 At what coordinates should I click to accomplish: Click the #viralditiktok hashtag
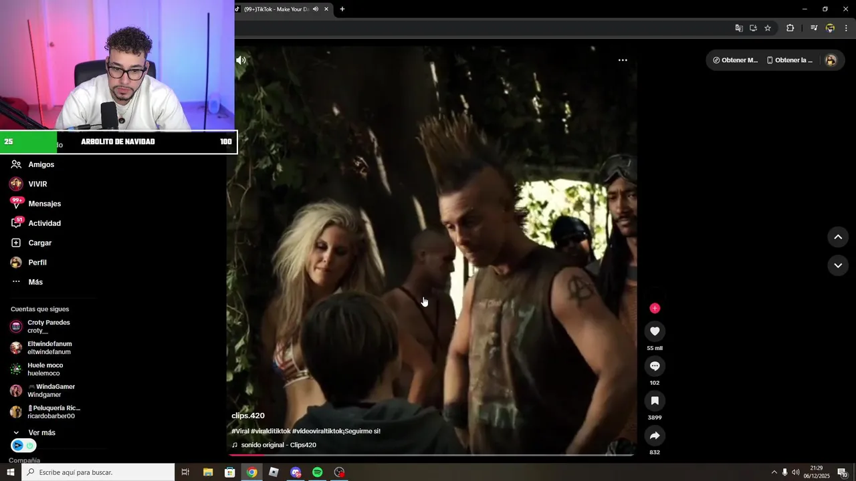pyautogui.click(x=271, y=431)
